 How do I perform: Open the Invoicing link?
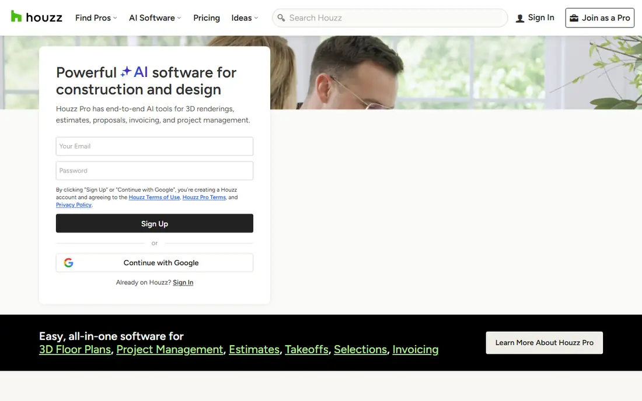[415, 350]
